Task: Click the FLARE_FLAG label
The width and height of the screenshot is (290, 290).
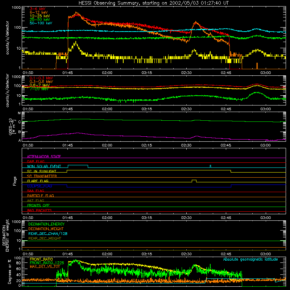Action: click(38, 181)
